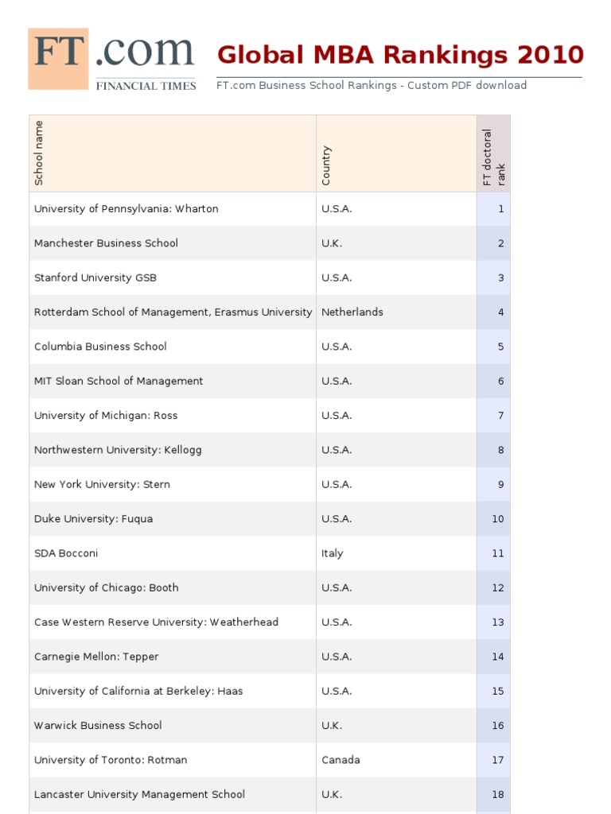Click the Global MBA Rankings 2010 title

(x=400, y=55)
